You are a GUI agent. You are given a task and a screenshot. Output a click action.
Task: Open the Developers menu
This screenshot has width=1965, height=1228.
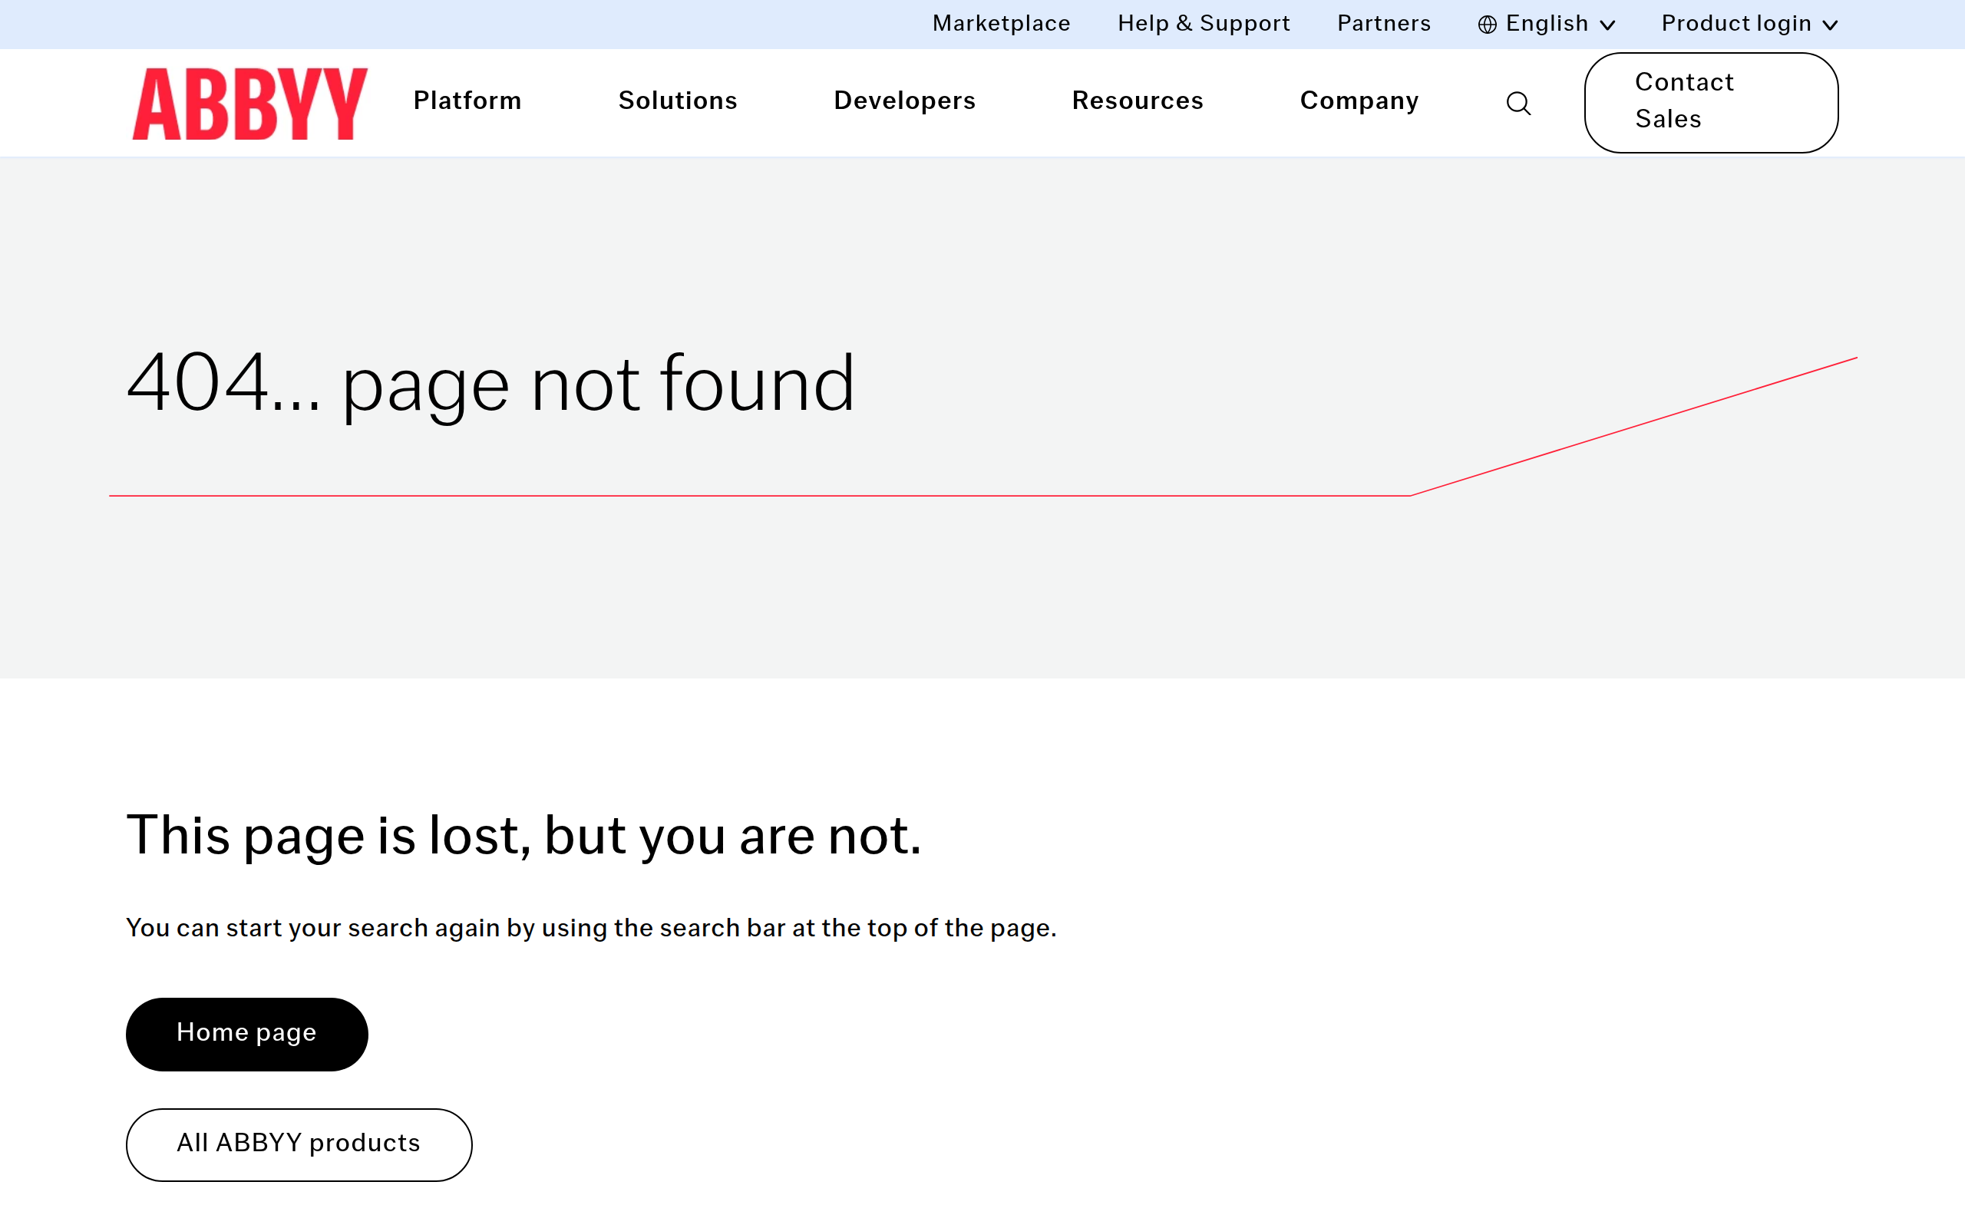pos(903,101)
